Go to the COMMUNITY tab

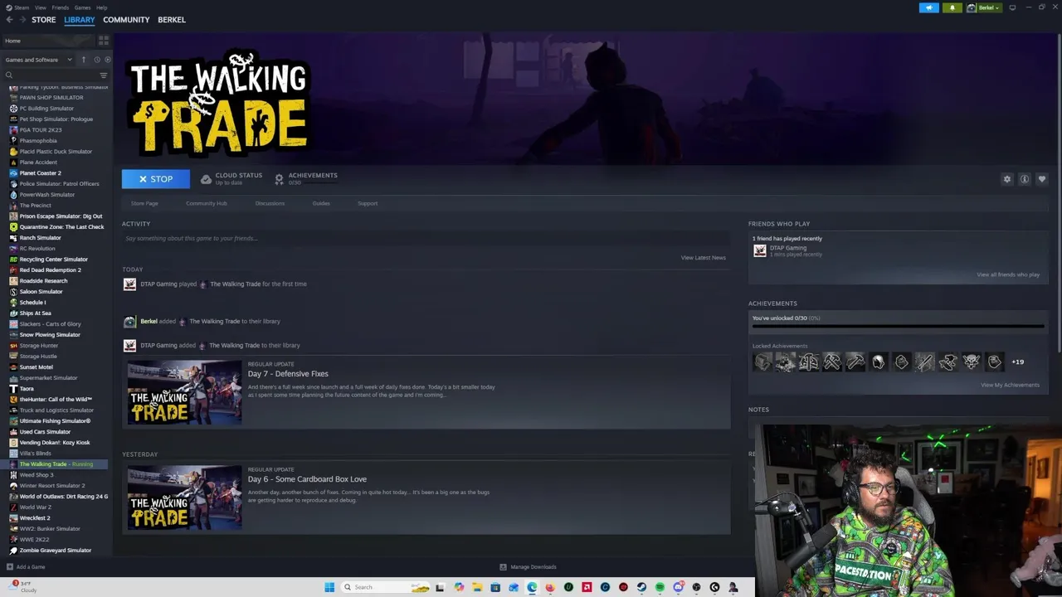pyautogui.click(x=126, y=20)
